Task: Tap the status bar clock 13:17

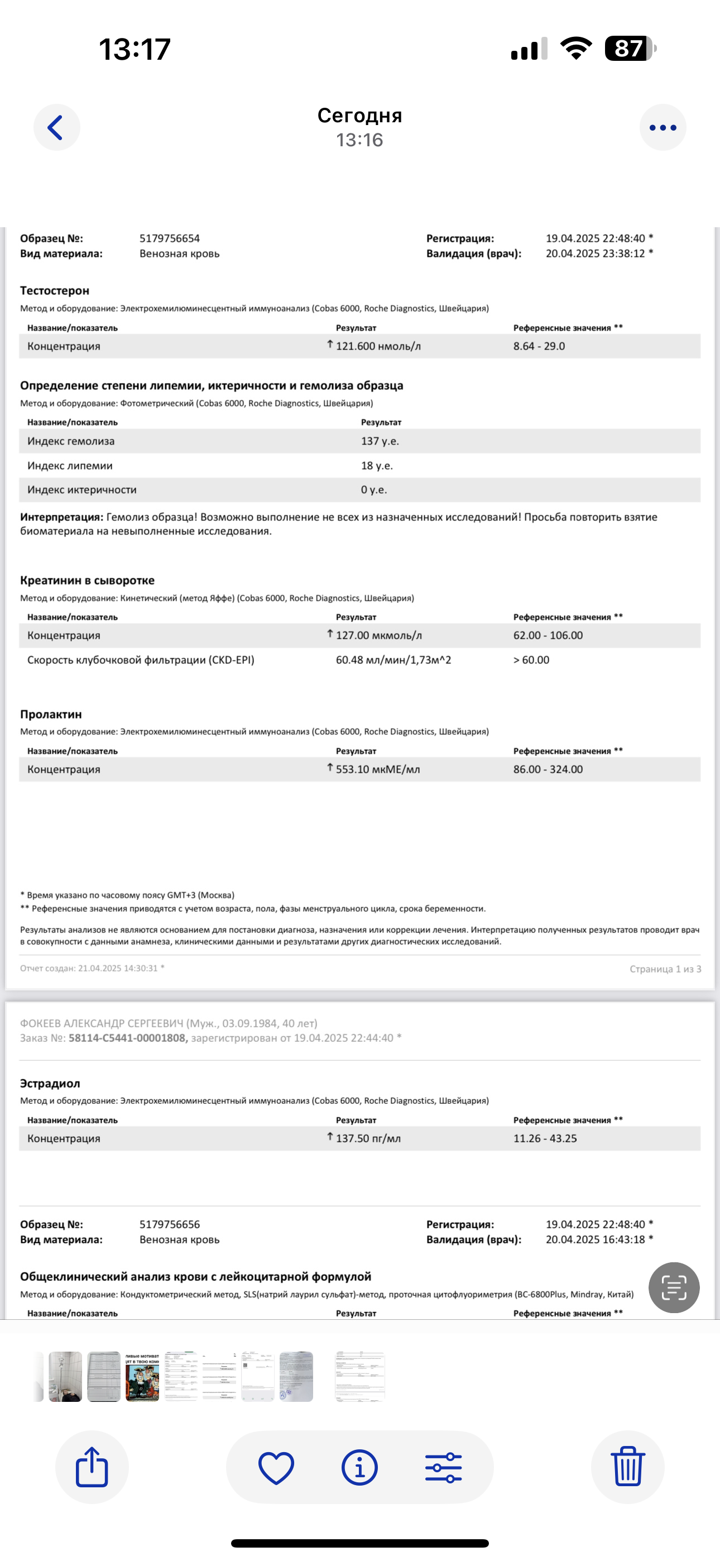Action: 135,49
